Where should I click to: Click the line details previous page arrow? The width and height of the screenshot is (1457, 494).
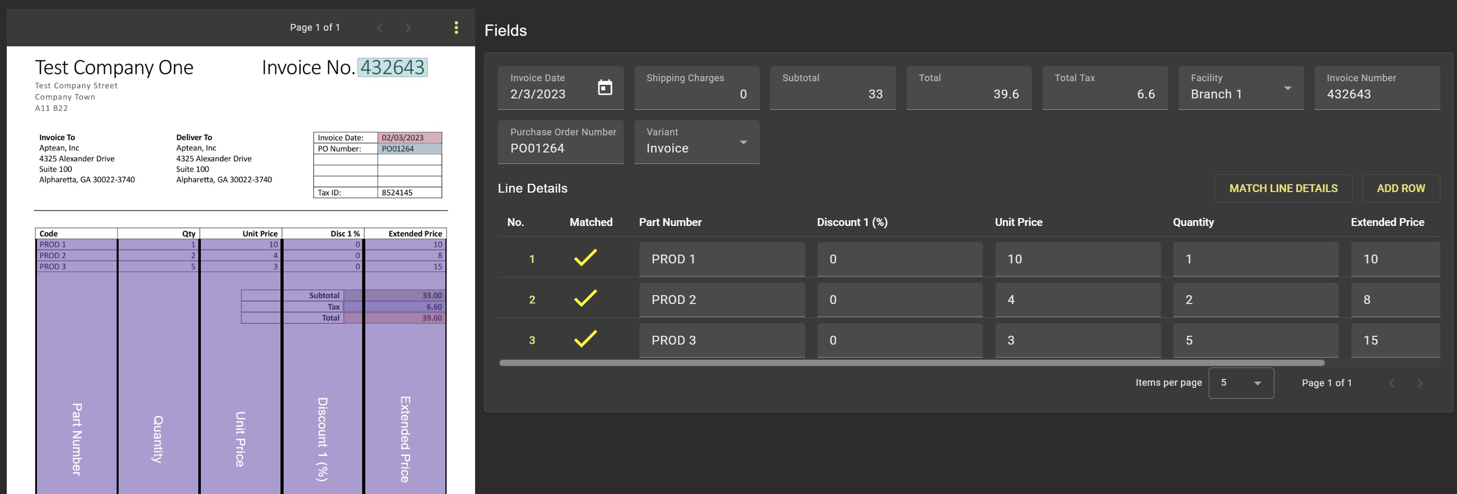click(1391, 383)
